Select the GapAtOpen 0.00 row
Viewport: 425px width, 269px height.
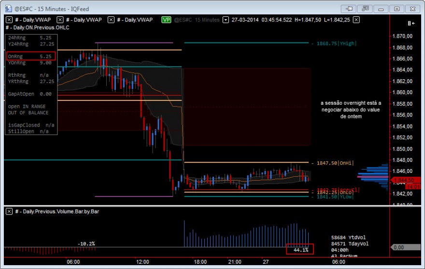click(x=29, y=94)
